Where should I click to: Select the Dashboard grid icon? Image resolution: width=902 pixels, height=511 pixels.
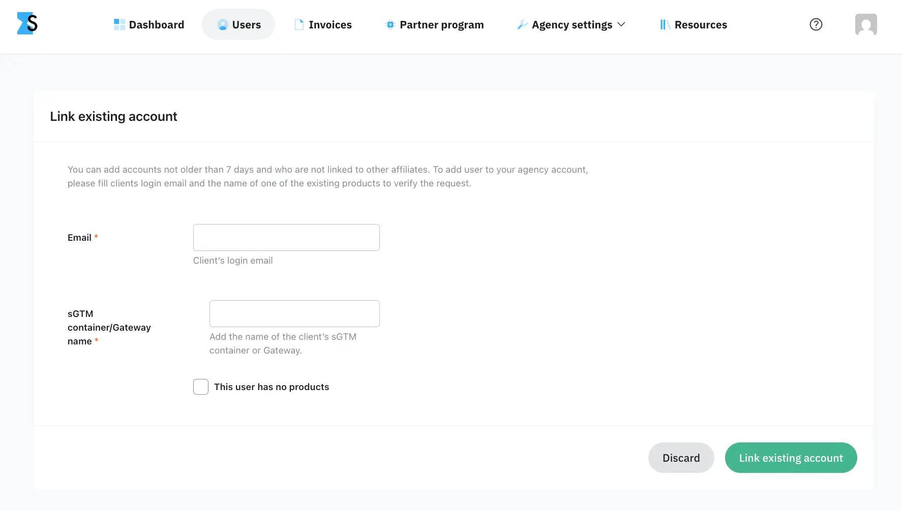[x=119, y=24]
